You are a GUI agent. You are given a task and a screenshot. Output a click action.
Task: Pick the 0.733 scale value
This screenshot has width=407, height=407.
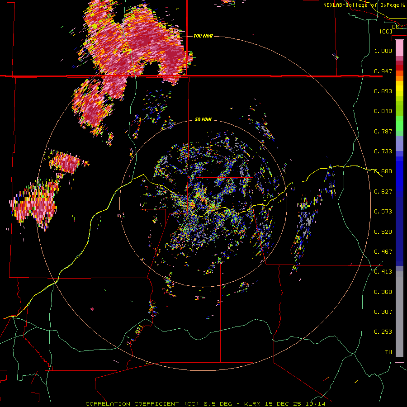(383, 151)
